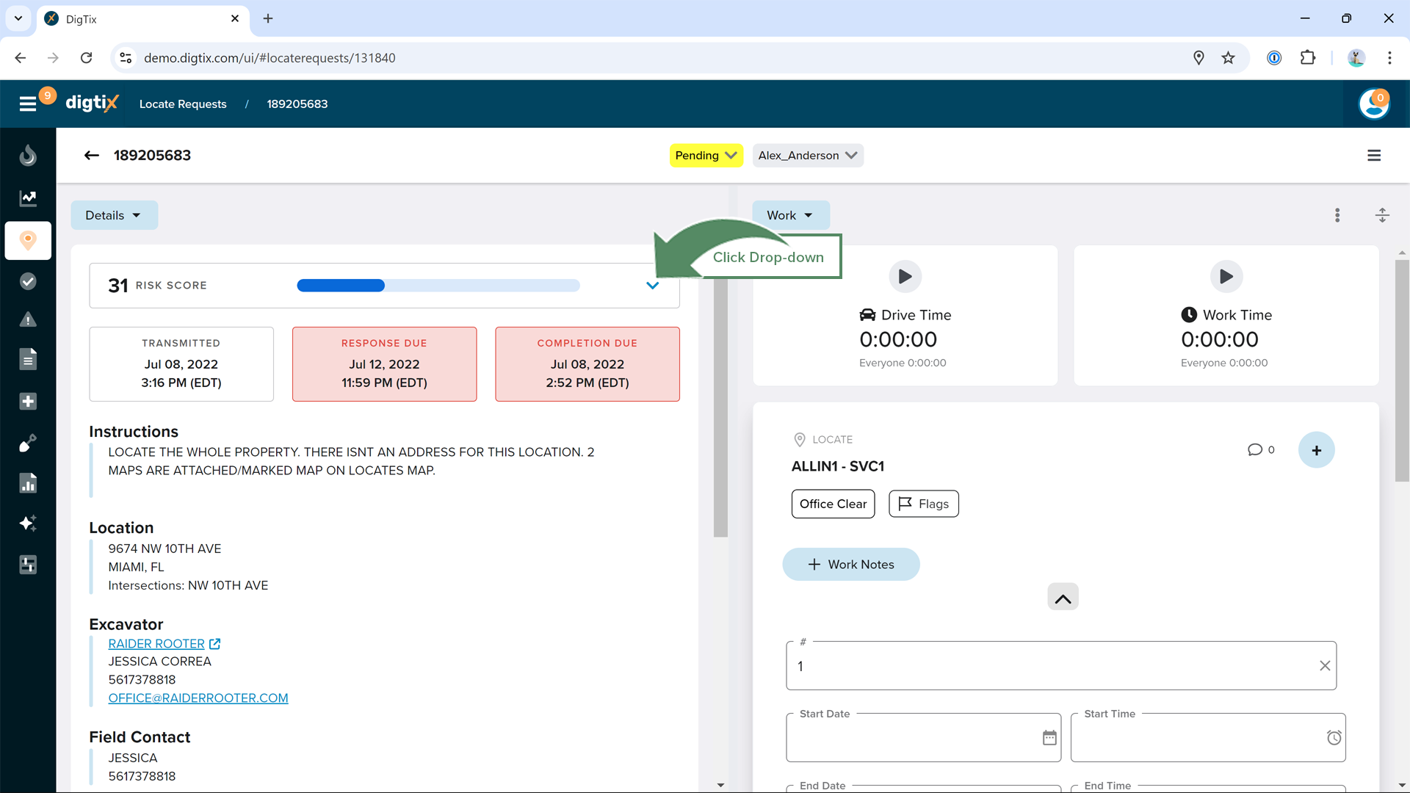Click the flame icon in the sidebar
Screen dimensions: 1410x793
tap(28, 156)
